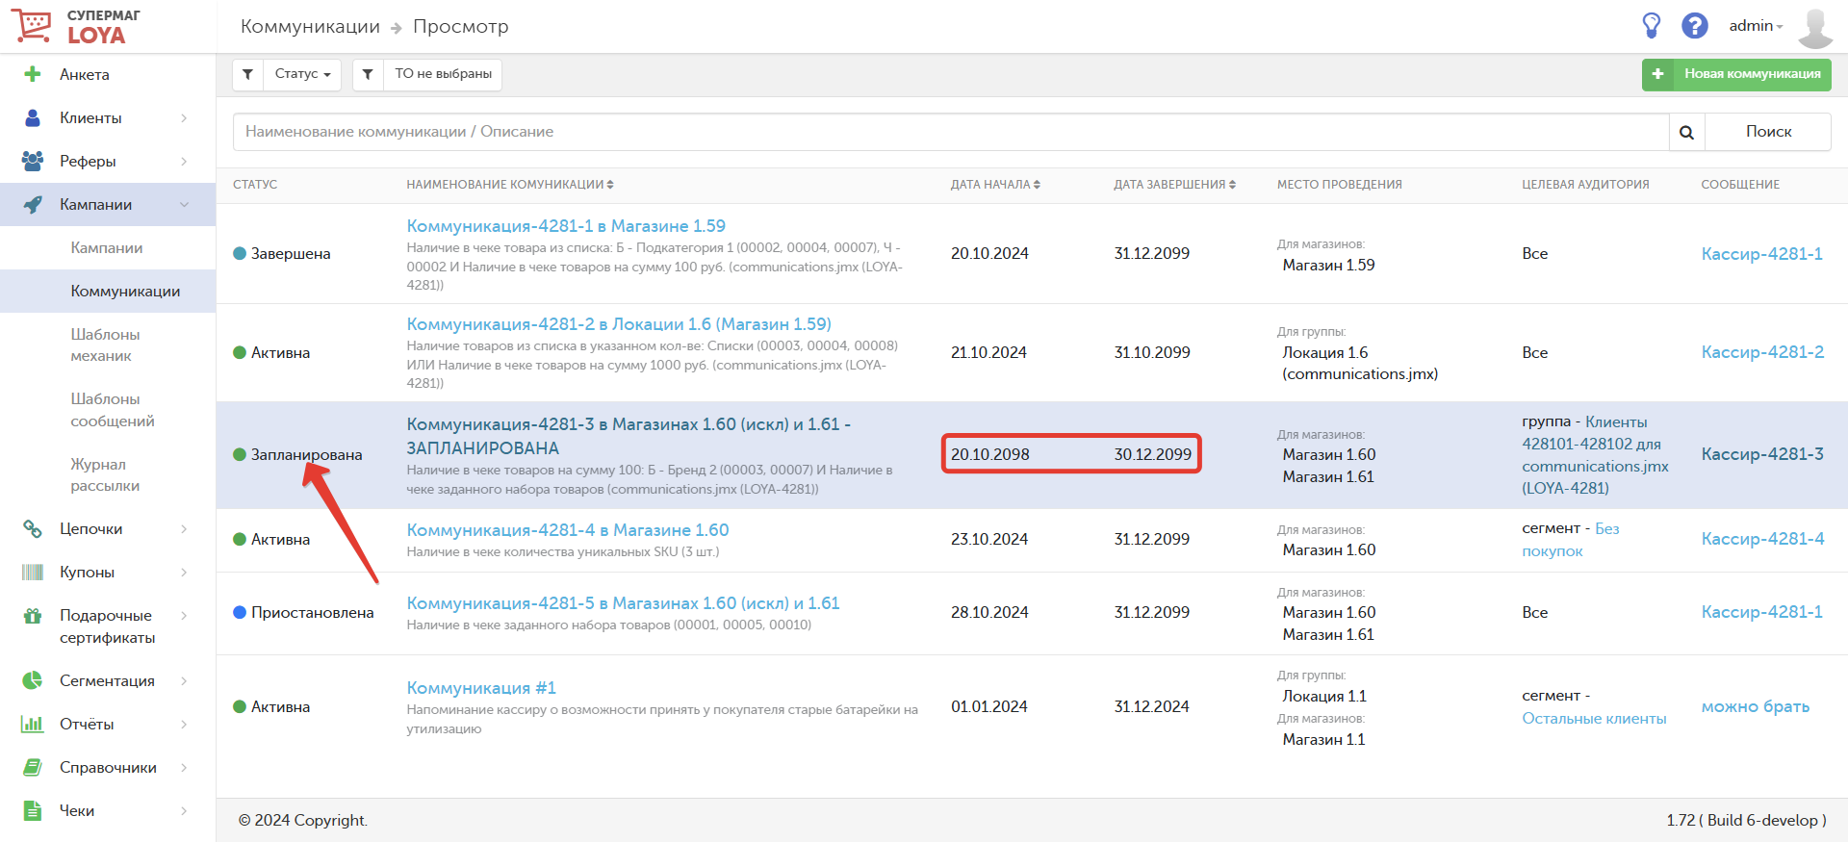1848x842 pixels.
Task: Click the Сегментация pie chart icon
Action: click(x=33, y=680)
